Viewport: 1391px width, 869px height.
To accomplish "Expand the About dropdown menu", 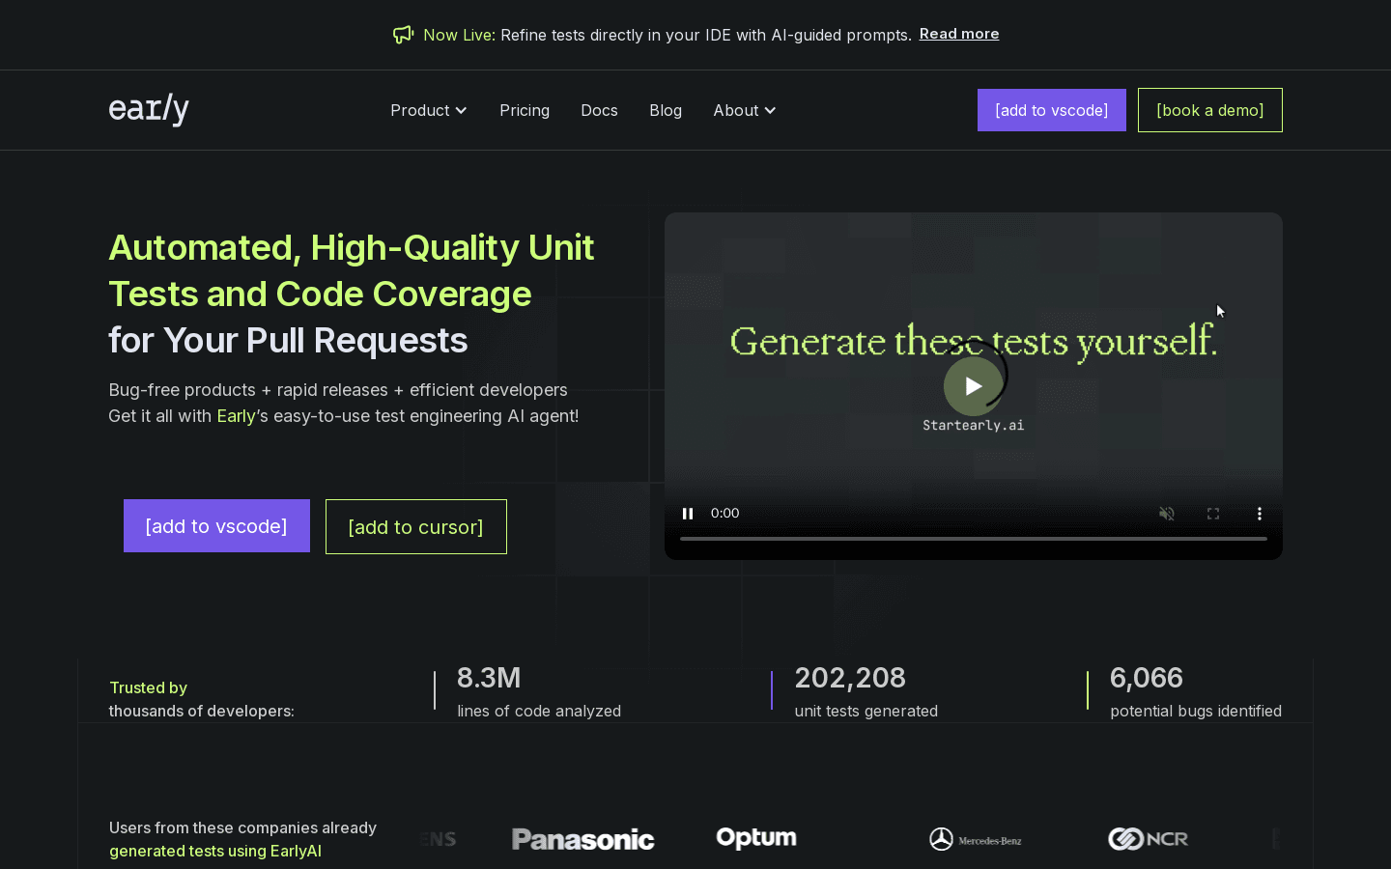I will click(745, 110).
